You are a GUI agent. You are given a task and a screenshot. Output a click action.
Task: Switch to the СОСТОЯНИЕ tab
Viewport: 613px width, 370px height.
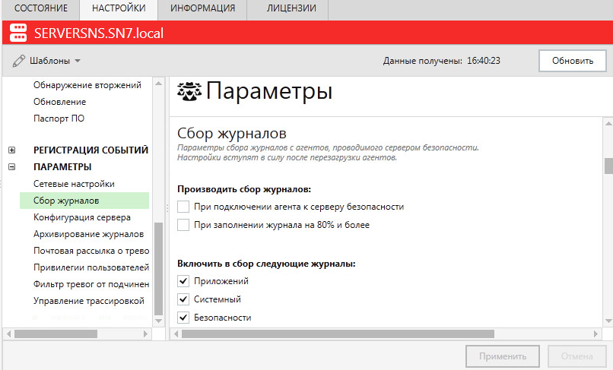40,8
